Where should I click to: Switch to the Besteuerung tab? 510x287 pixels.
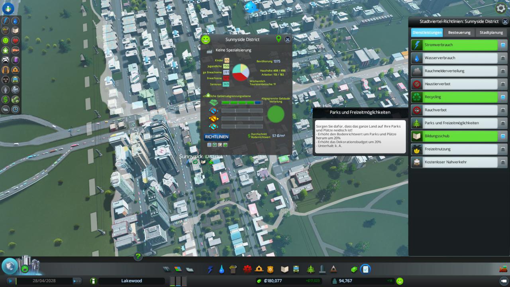(459, 32)
